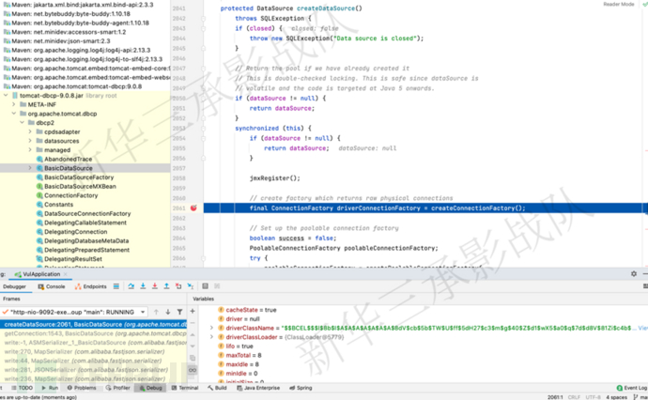Open the BasicDataSourceFactory class
The image size is (648, 400).
79,177
